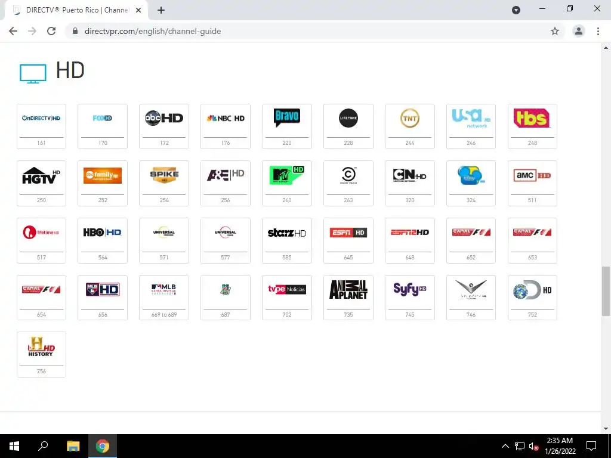Select the ABC Family channel 252 logo
This screenshot has height=458, width=611.
(x=103, y=175)
